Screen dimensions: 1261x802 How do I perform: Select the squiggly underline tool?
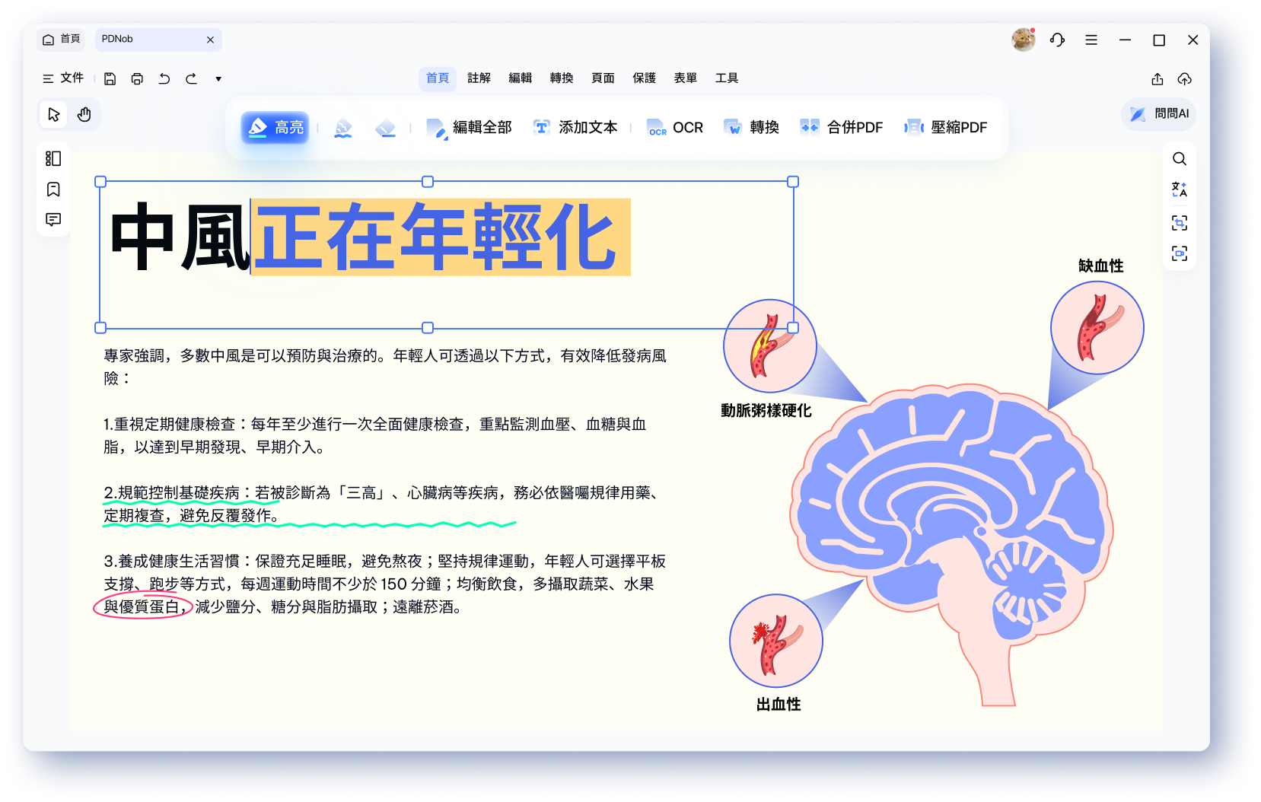pos(342,127)
